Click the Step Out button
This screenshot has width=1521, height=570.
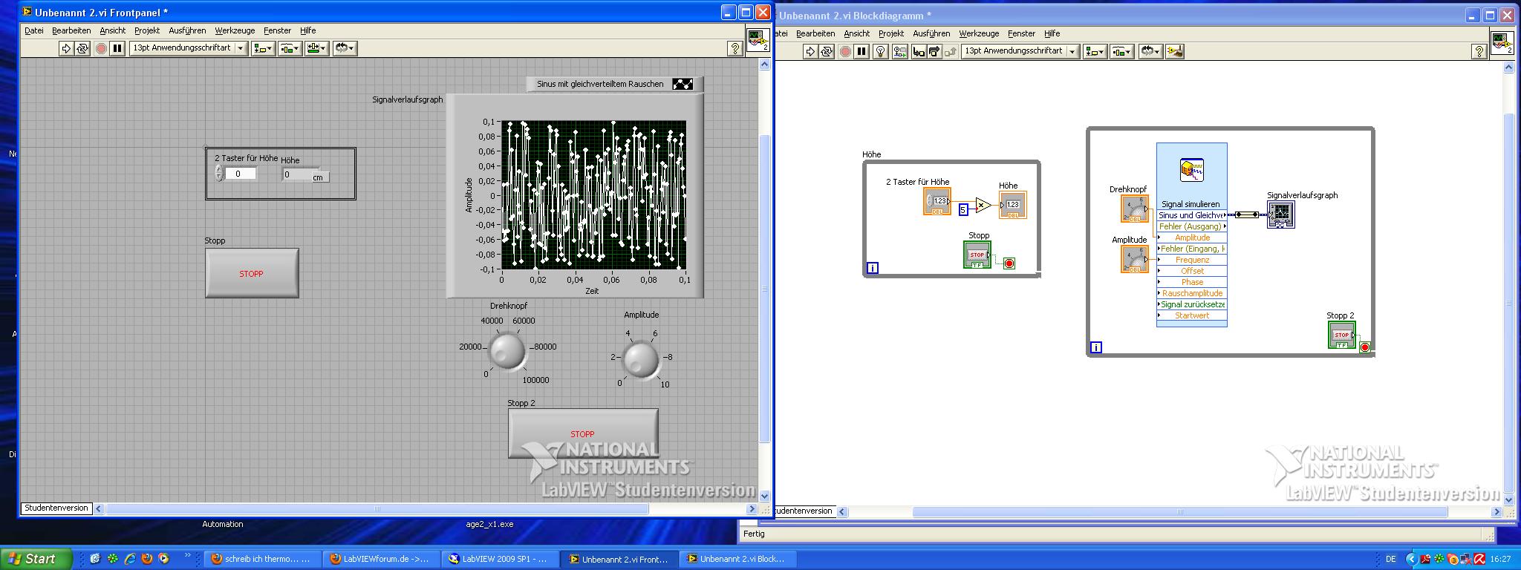click(951, 51)
